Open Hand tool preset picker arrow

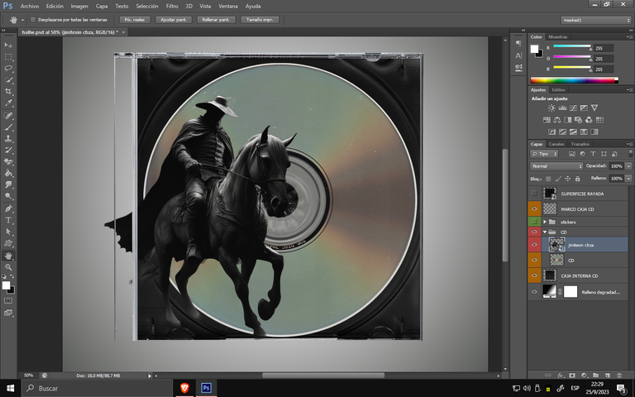[22, 20]
